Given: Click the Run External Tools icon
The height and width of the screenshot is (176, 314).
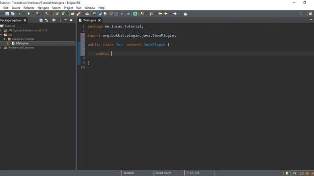Looking at the screenshot, I should 47,14.
